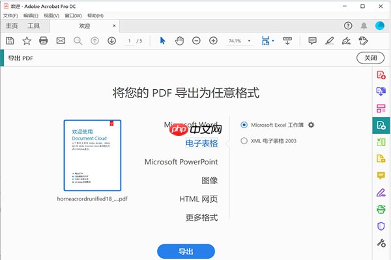Screen dimensions: 391x260
Task: Select XML 电子表格 2003 radio button
Action: click(x=244, y=141)
